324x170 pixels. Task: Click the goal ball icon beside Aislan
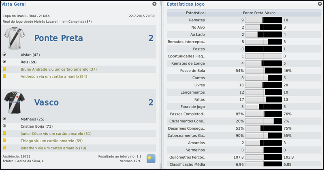[4, 55]
